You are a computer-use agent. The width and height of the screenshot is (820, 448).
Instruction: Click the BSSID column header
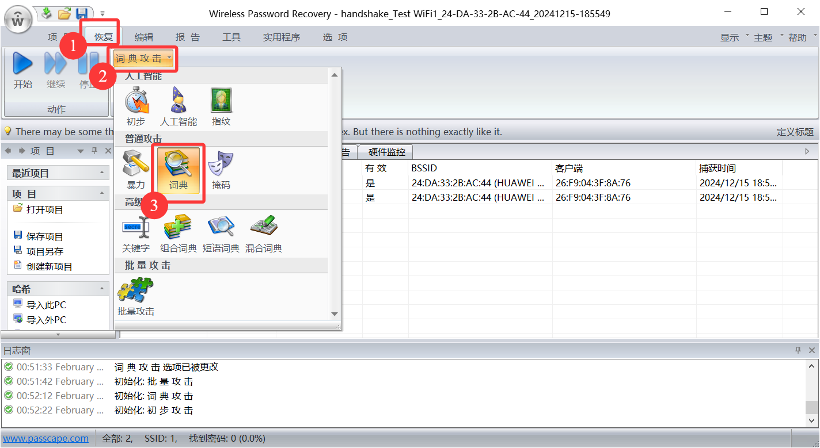click(x=480, y=168)
